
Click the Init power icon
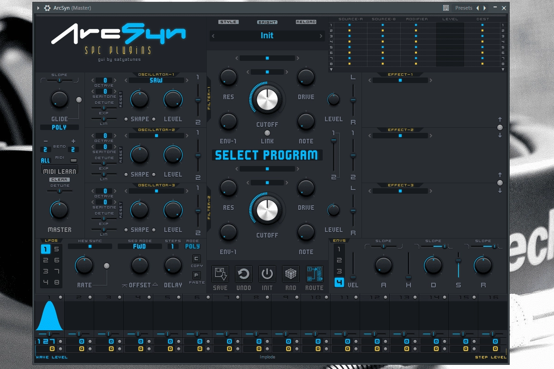tap(267, 274)
